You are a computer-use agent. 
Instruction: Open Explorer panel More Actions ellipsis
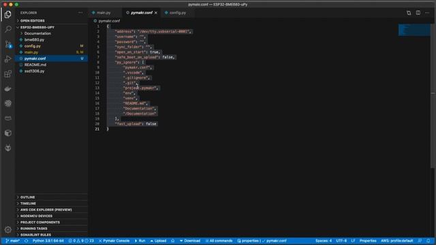[x=80, y=13]
